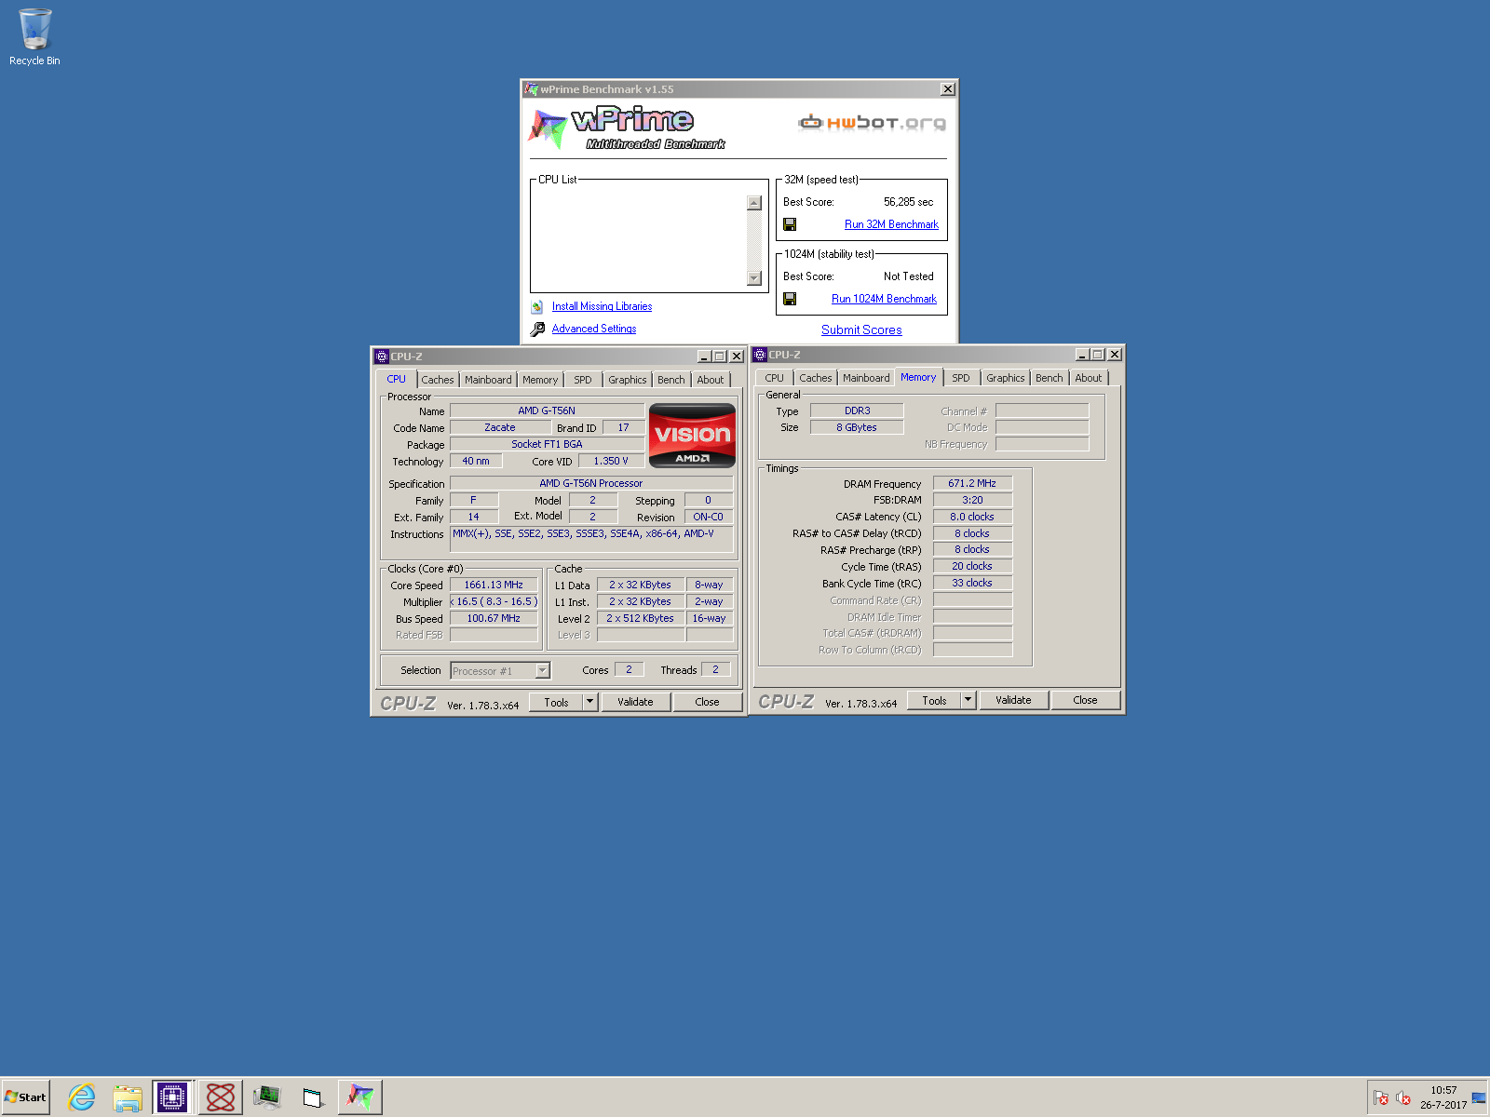Select Memory tab in right CPU-Z

pyautogui.click(x=918, y=377)
